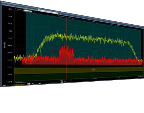Select the white highlighted tab above the plot
This screenshot has width=144, height=113.
[27, 11]
